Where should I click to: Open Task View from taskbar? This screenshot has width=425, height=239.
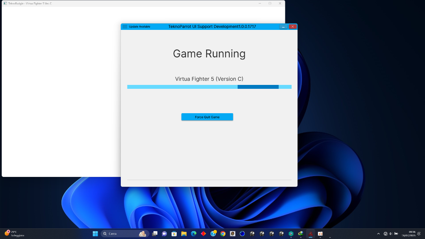point(155,233)
